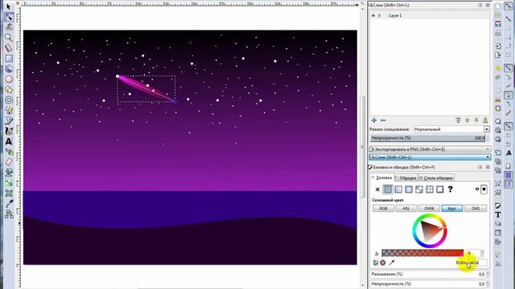Select the 3D Box tool
This screenshot has height=289, width=515.
click(9, 69)
